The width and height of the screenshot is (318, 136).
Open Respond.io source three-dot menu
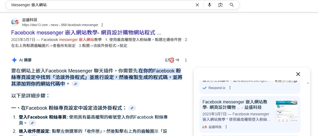tap(230, 88)
